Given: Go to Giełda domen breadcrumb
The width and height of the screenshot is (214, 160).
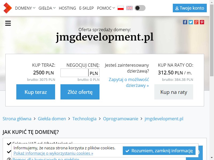Looking at the screenshot, I should (52, 119).
